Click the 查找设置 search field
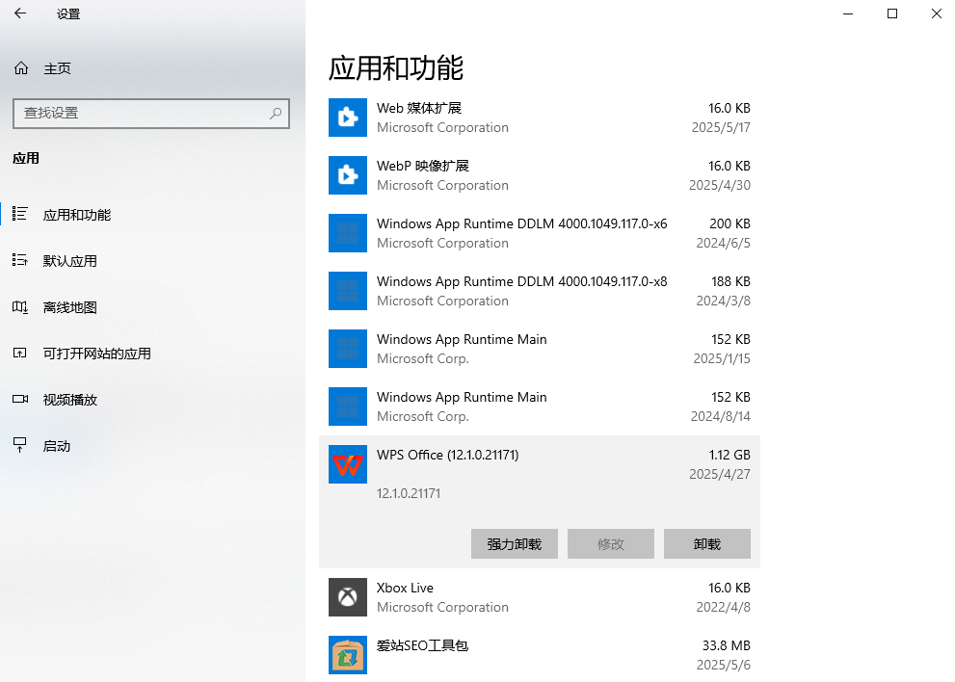This screenshot has height=682, width=955. pyautogui.click(x=140, y=113)
